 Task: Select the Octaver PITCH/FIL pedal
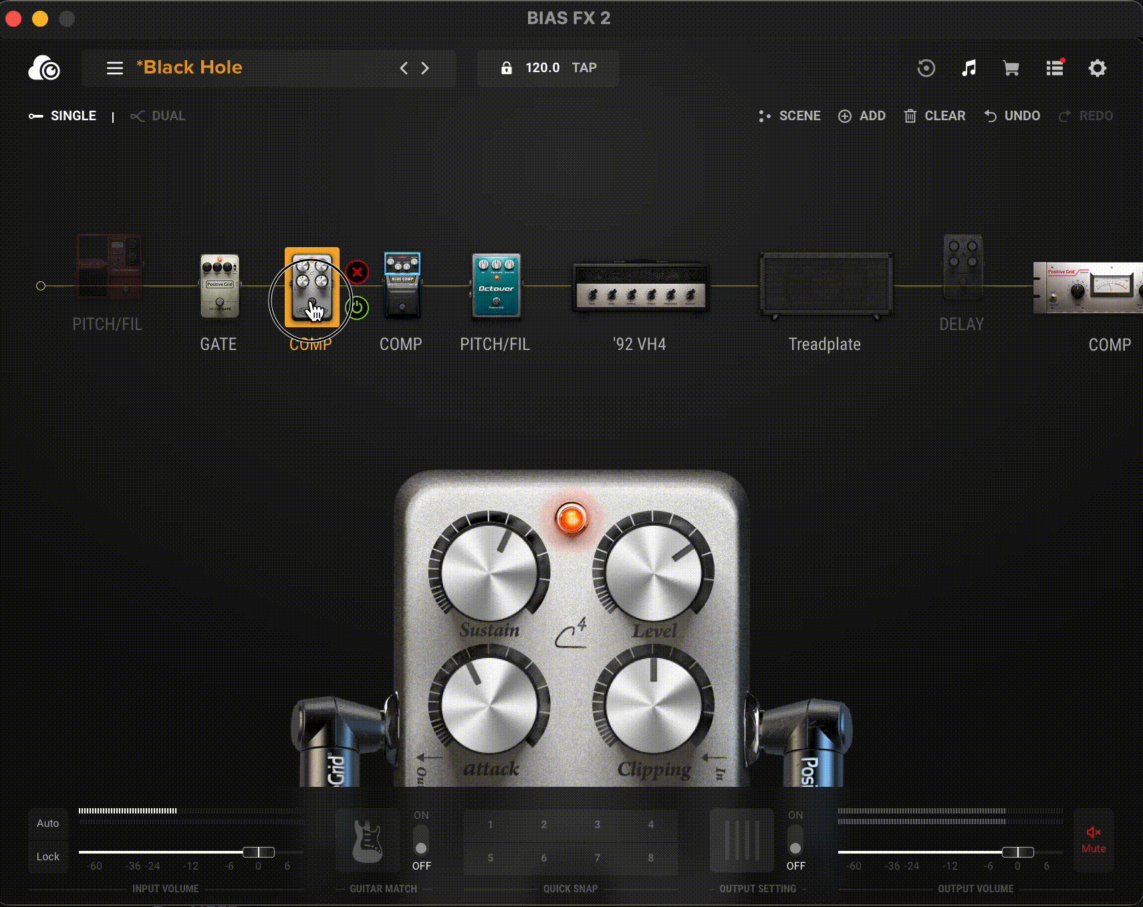496,285
